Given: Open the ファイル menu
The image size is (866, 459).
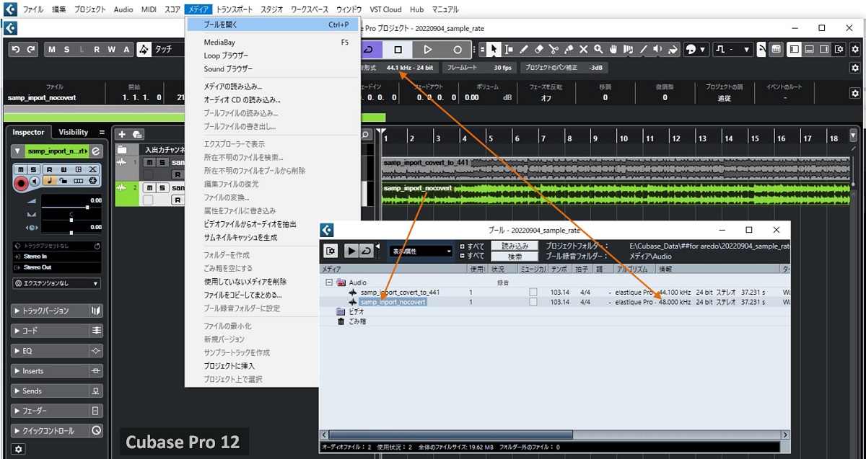Looking at the screenshot, I should 32,9.
